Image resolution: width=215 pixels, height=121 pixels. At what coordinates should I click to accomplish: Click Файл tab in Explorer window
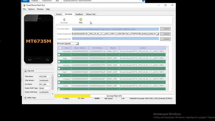coord(25,1)
